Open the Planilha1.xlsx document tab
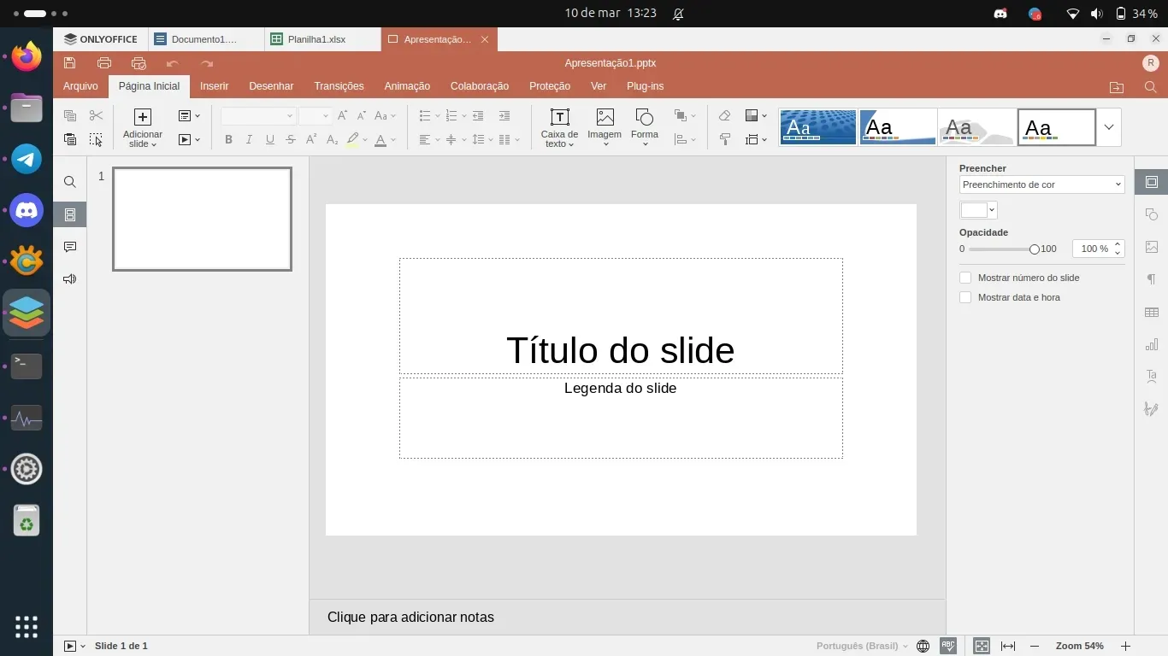 click(x=317, y=39)
